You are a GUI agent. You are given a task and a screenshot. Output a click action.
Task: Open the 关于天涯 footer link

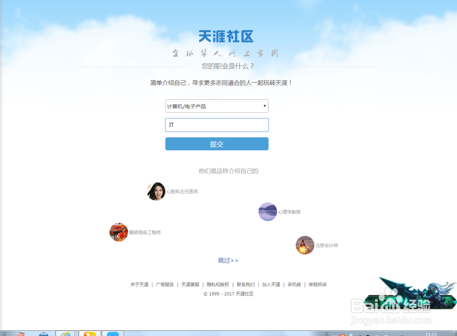point(139,284)
